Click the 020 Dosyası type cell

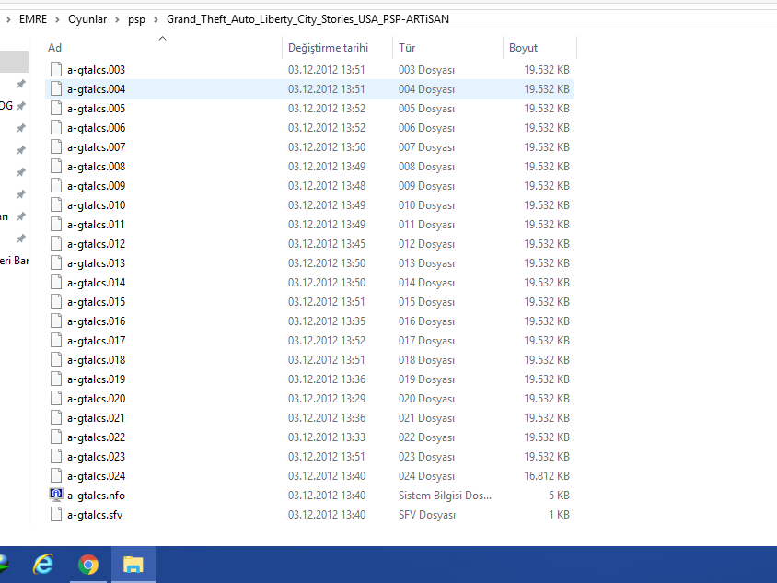click(x=426, y=399)
